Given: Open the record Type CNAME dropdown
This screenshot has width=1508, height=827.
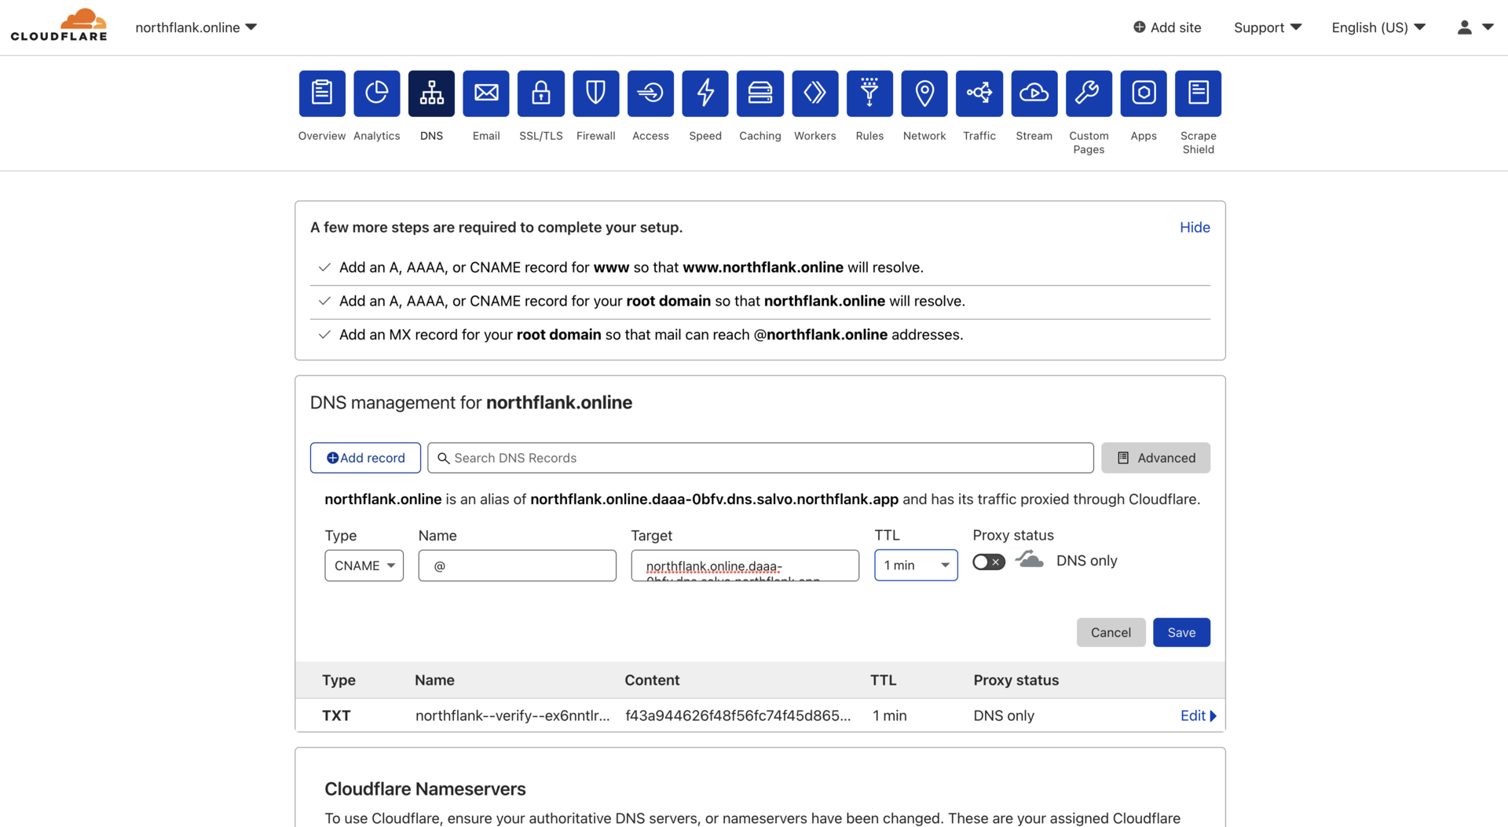Looking at the screenshot, I should [x=364, y=565].
